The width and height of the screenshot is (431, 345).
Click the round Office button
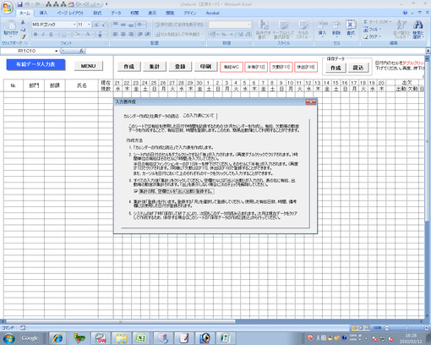click(x=8, y=8)
